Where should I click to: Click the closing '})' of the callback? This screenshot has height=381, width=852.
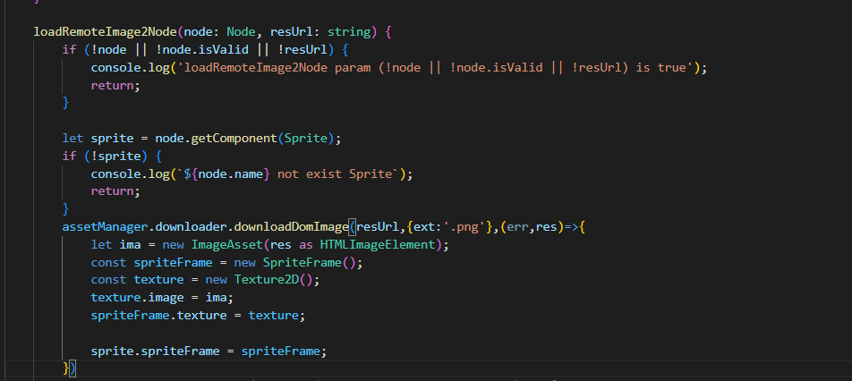(70, 368)
